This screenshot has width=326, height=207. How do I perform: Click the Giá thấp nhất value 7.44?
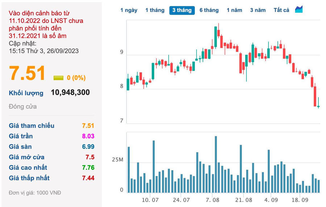(88, 178)
